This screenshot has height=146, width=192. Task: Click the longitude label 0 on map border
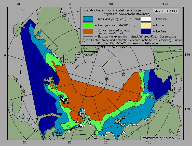coord(5,56)
